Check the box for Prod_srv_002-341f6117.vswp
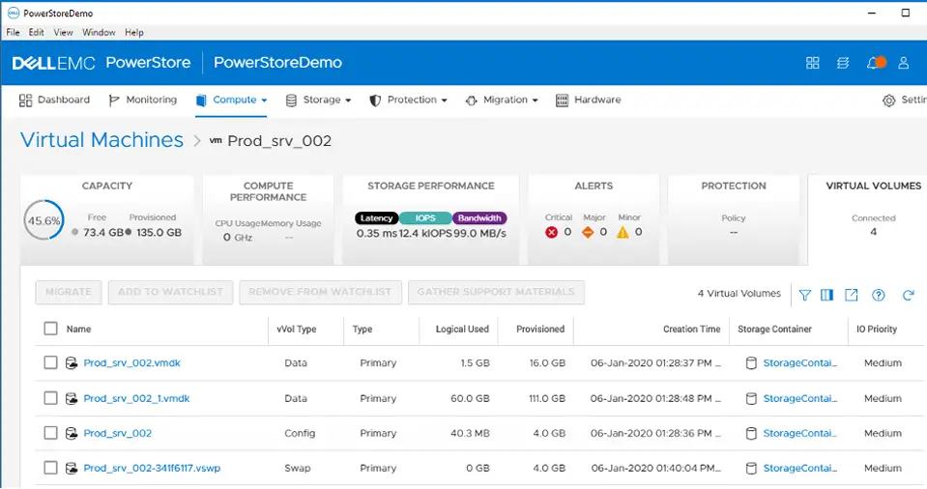The width and height of the screenshot is (927, 489). 51,468
